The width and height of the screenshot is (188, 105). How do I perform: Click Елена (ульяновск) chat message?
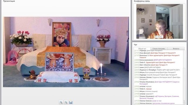point(153,60)
